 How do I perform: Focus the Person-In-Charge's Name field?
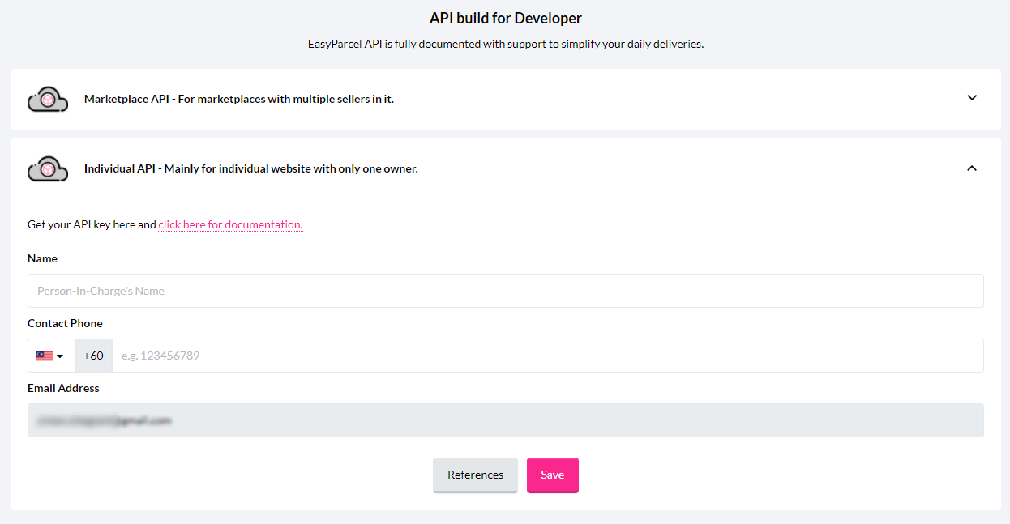506,291
